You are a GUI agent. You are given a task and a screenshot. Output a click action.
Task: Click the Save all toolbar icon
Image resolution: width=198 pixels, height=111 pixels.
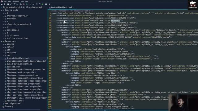[8, 4]
